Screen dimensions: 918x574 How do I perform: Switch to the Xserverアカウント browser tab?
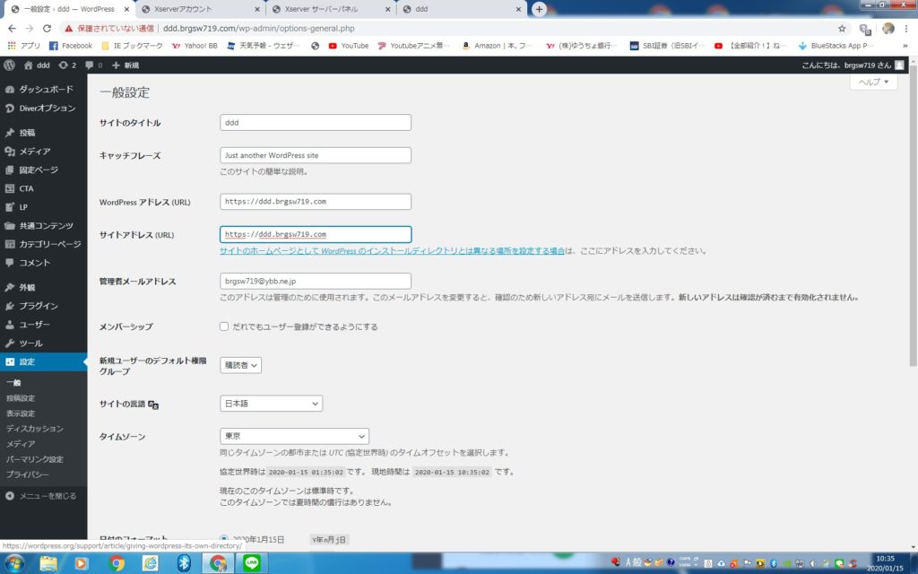(200, 9)
